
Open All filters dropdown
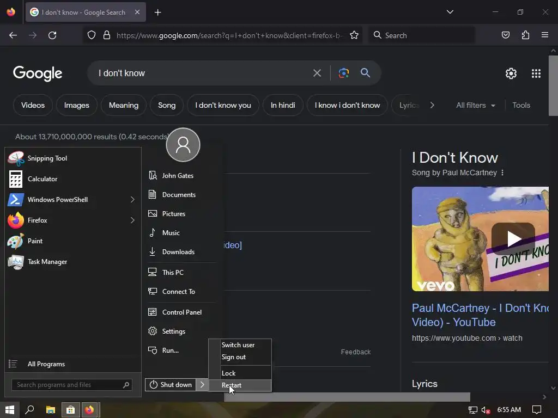click(476, 105)
